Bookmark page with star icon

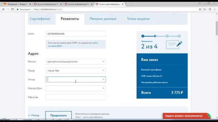pos(200,9)
